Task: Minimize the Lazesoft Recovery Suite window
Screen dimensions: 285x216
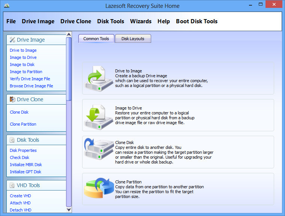Action: 250,5
